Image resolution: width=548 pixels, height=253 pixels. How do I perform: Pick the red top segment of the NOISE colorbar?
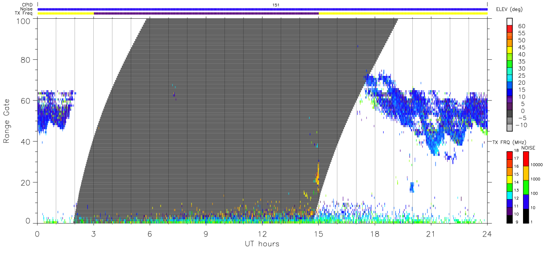526,159
